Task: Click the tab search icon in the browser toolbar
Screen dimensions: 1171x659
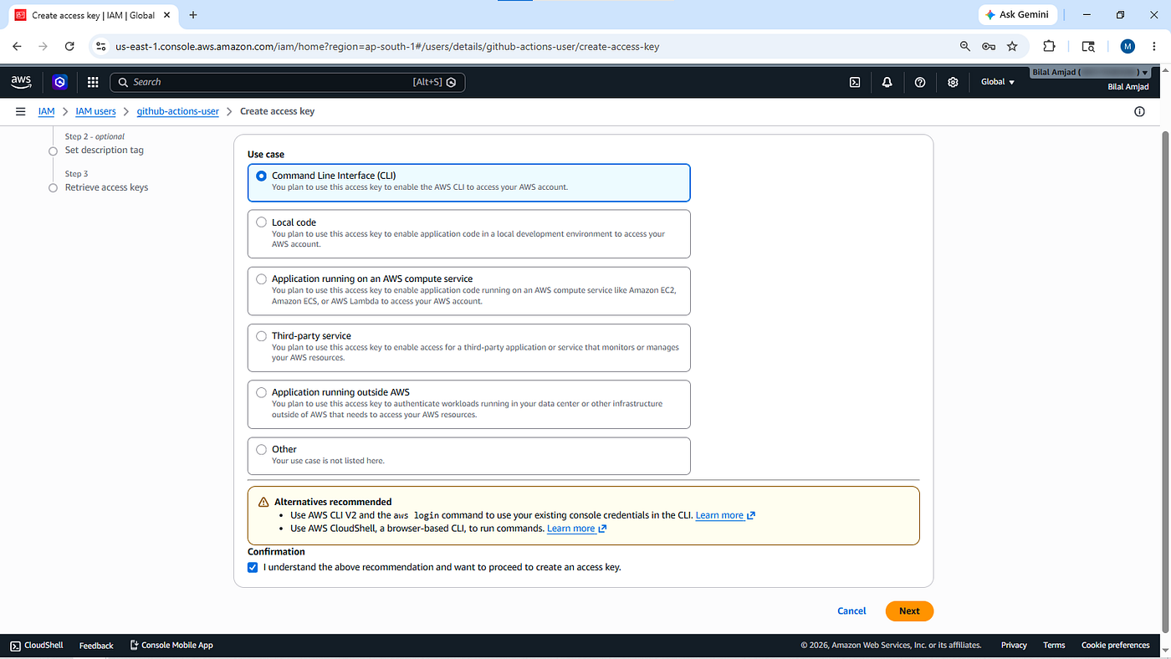Action: point(1087,47)
